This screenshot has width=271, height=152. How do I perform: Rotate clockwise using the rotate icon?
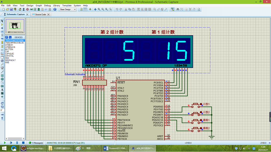(x=2, y=103)
